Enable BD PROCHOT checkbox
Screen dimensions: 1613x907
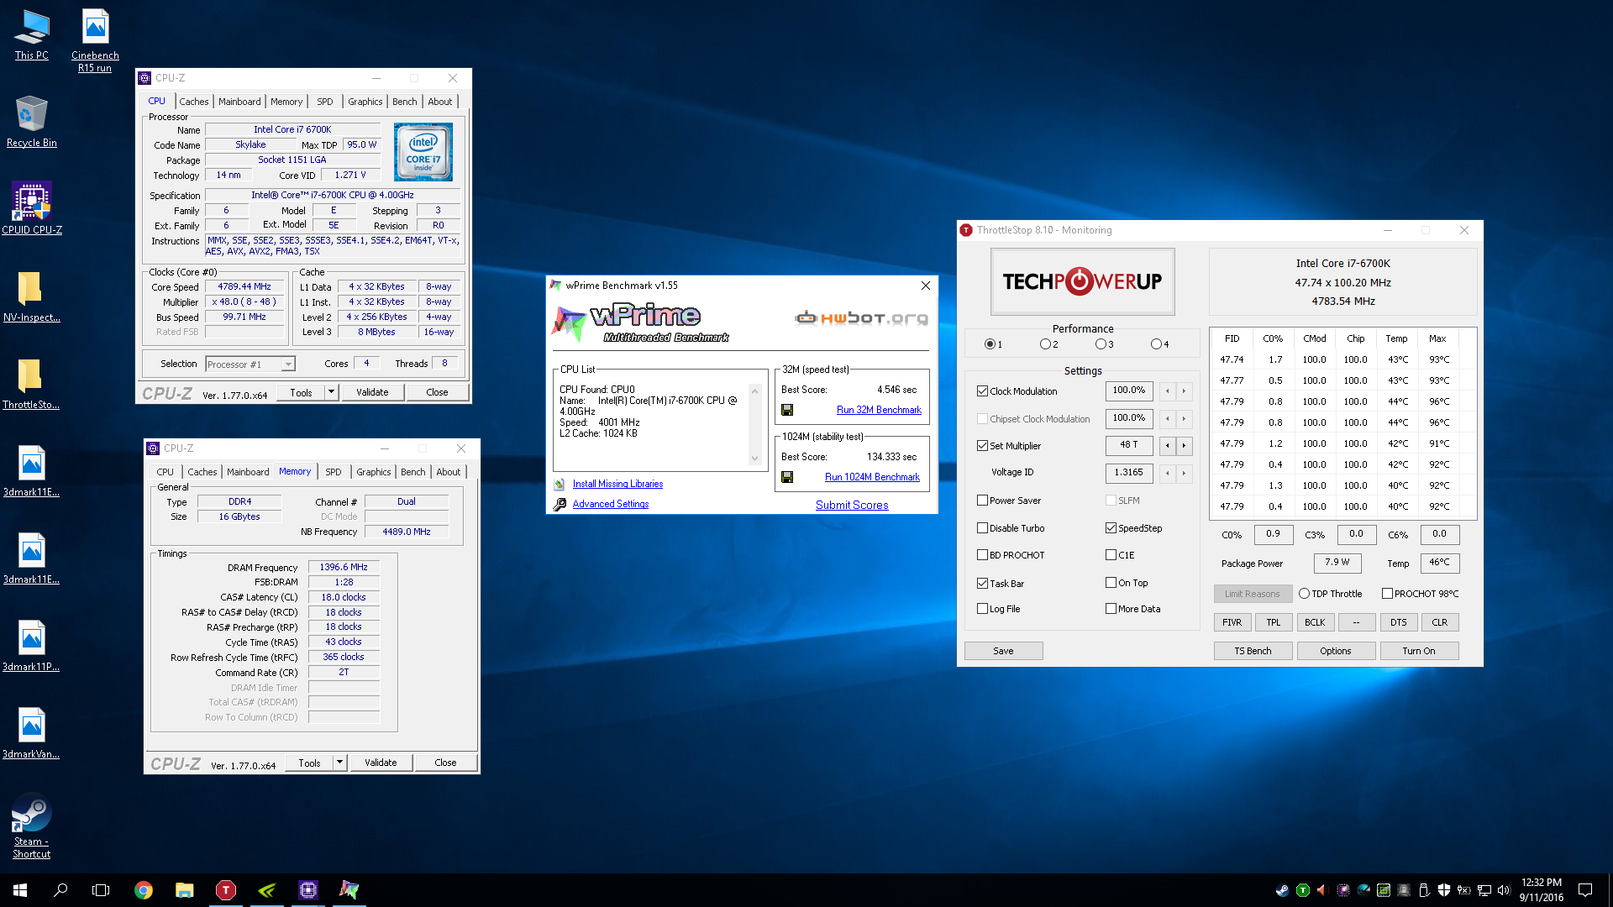982,555
